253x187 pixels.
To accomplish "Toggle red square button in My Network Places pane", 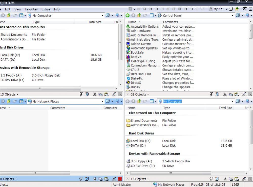I will [120, 179].
